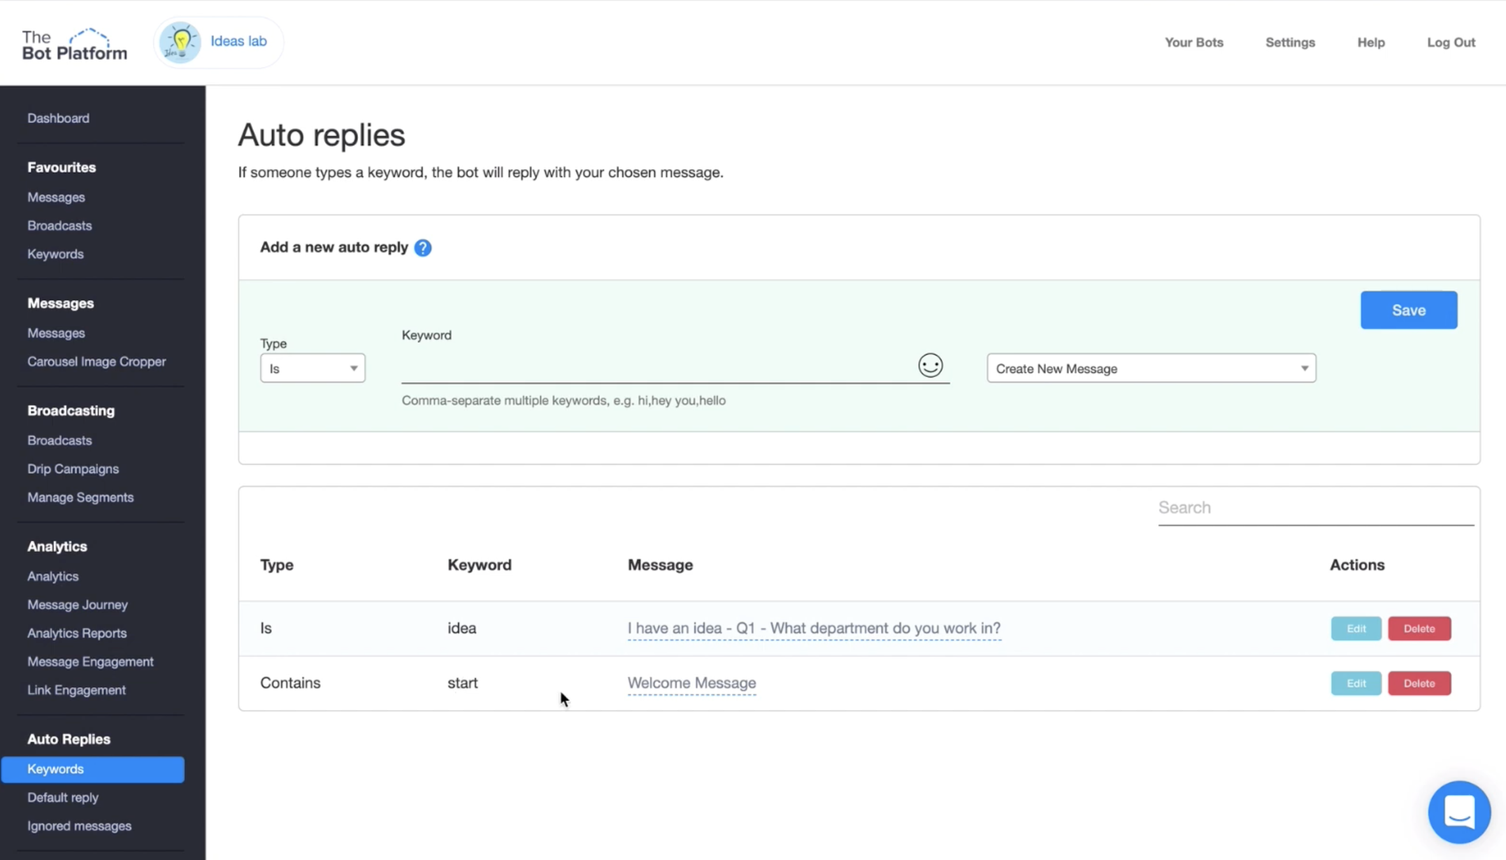1506x860 pixels.
Task: Open the emoji picker smiley icon
Action: 930,366
